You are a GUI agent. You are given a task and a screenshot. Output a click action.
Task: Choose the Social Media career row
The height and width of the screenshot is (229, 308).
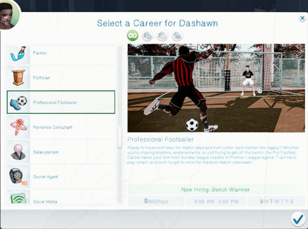61,197
